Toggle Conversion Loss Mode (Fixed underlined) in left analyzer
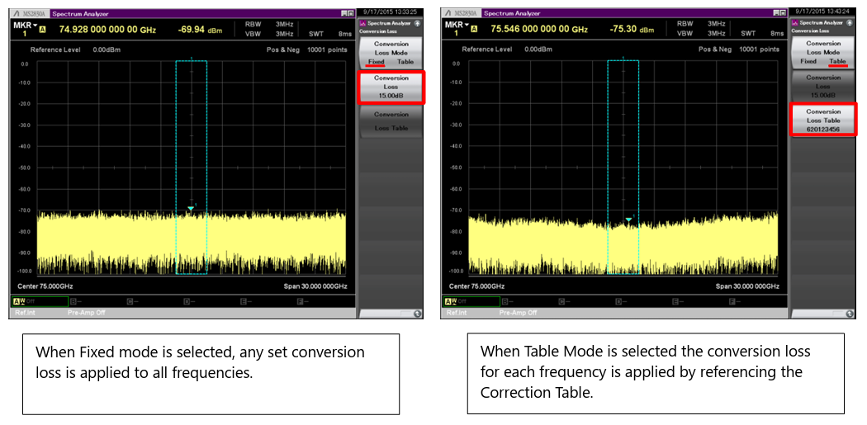Image resolution: width=867 pixels, height=425 pixels. (391, 53)
